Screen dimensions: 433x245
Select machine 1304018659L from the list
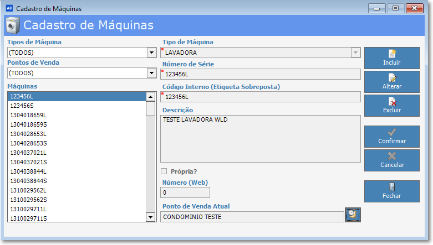(x=77, y=115)
